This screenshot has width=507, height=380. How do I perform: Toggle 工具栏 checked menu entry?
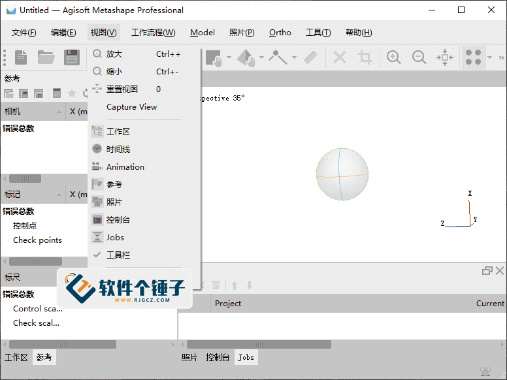coord(144,255)
